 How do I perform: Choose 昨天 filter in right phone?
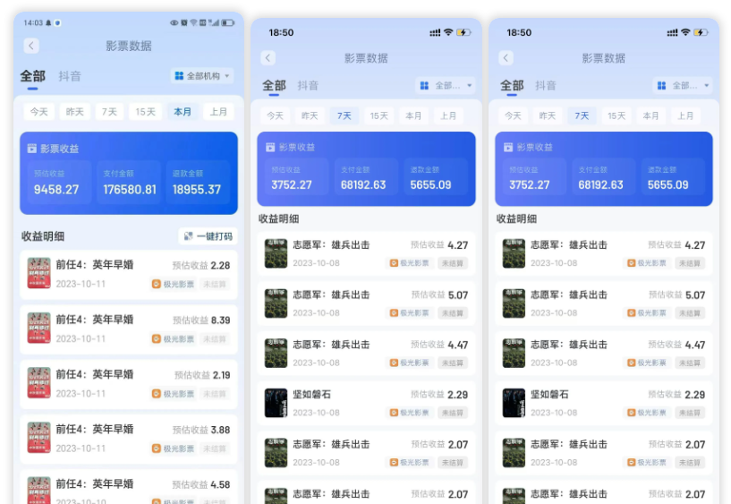548,115
